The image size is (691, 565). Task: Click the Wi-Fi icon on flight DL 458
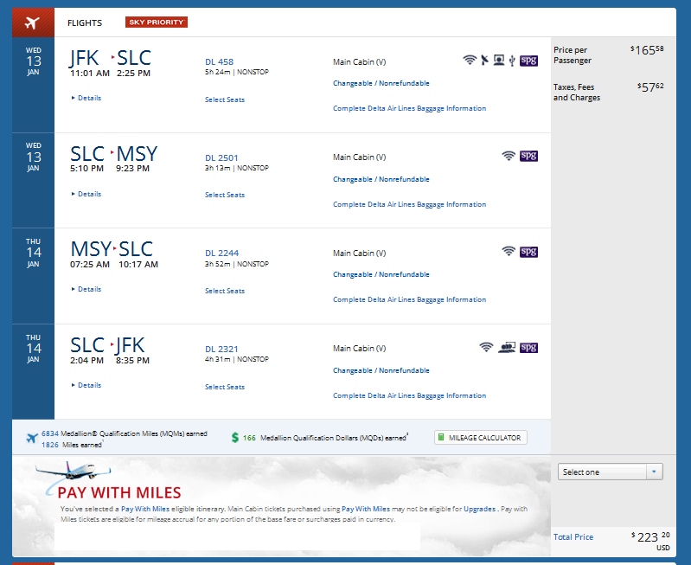(x=470, y=60)
